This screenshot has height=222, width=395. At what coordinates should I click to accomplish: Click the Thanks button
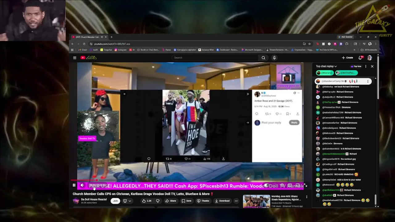203,201
